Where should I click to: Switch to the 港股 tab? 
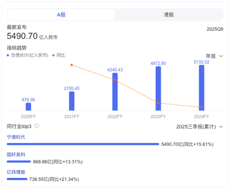click(x=169, y=15)
